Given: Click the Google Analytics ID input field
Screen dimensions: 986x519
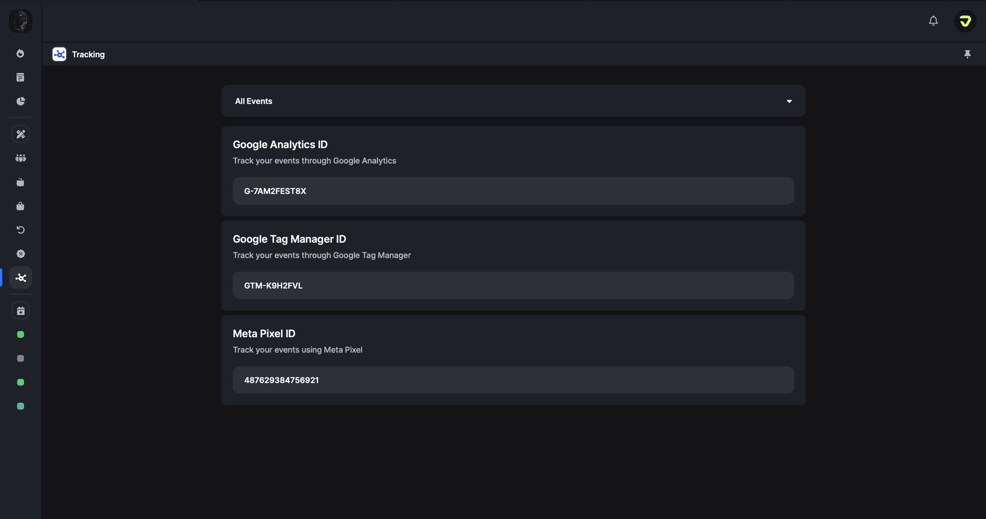Looking at the screenshot, I should click(x=513, y=191).
